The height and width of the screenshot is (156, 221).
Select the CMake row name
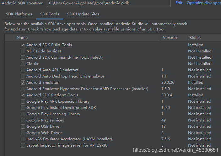(x=33, y=64)
